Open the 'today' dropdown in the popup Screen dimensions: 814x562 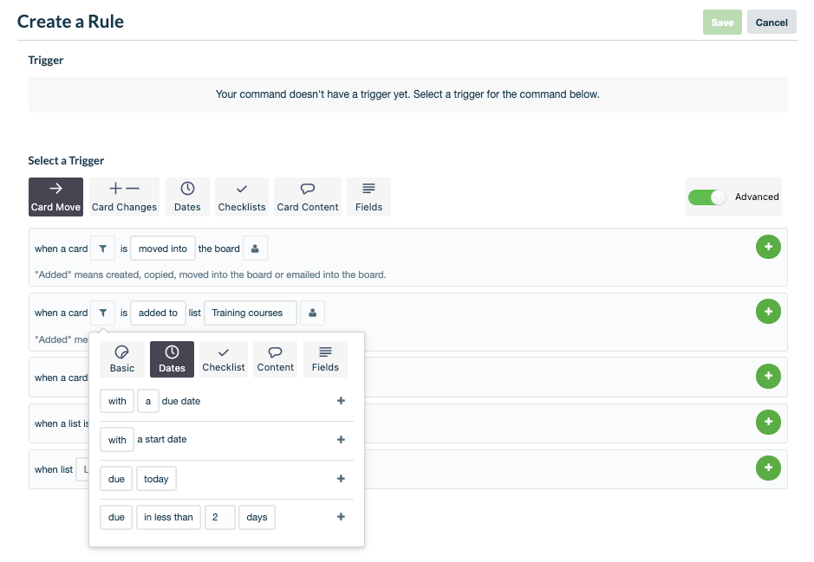pos(156,478)
